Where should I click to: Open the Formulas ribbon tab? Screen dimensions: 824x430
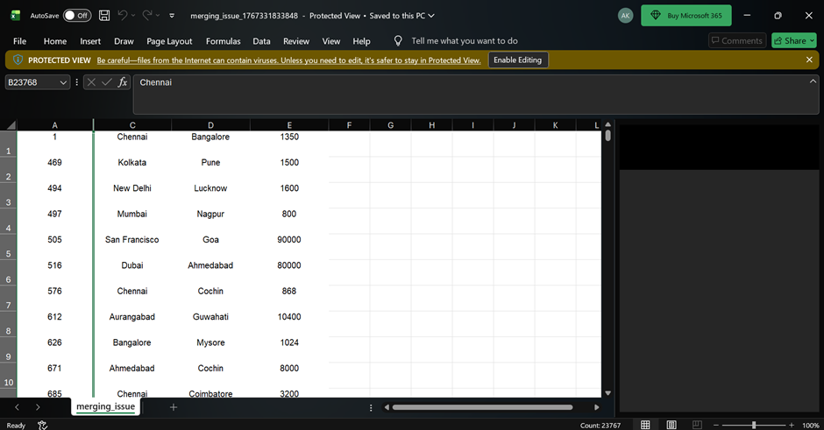(223, 41)
